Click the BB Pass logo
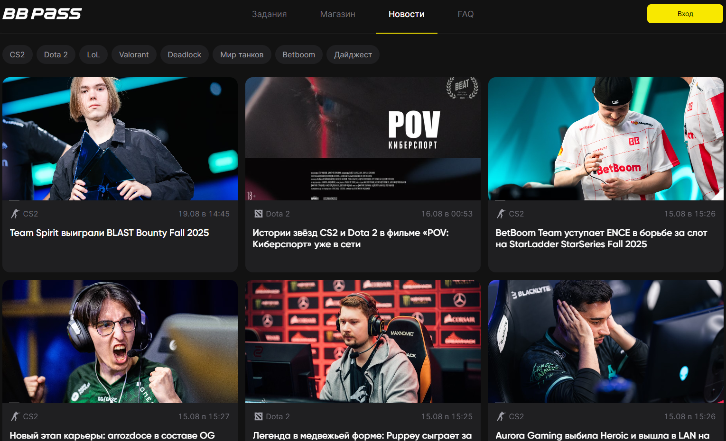 click(42, 14)
